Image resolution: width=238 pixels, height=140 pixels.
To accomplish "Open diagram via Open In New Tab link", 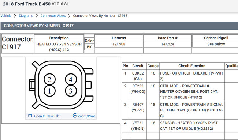I will coord(47,116).
